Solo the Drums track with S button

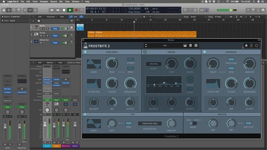click(44, 36)
